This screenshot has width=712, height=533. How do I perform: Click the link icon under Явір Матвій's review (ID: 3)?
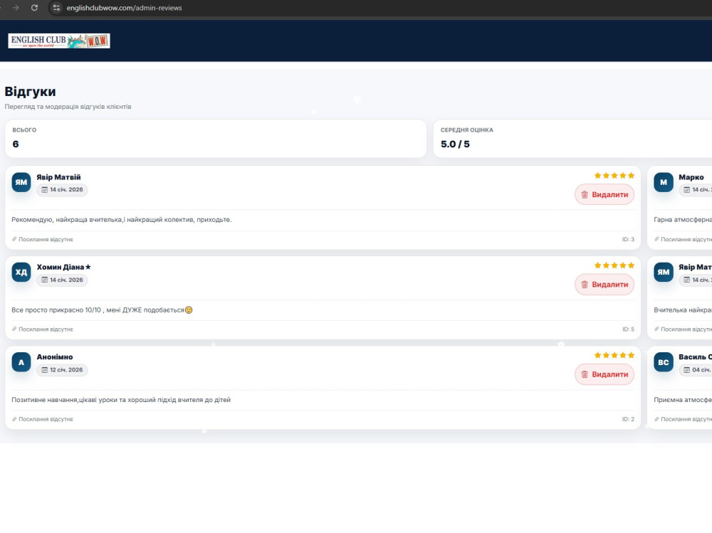tap(14, 239)
